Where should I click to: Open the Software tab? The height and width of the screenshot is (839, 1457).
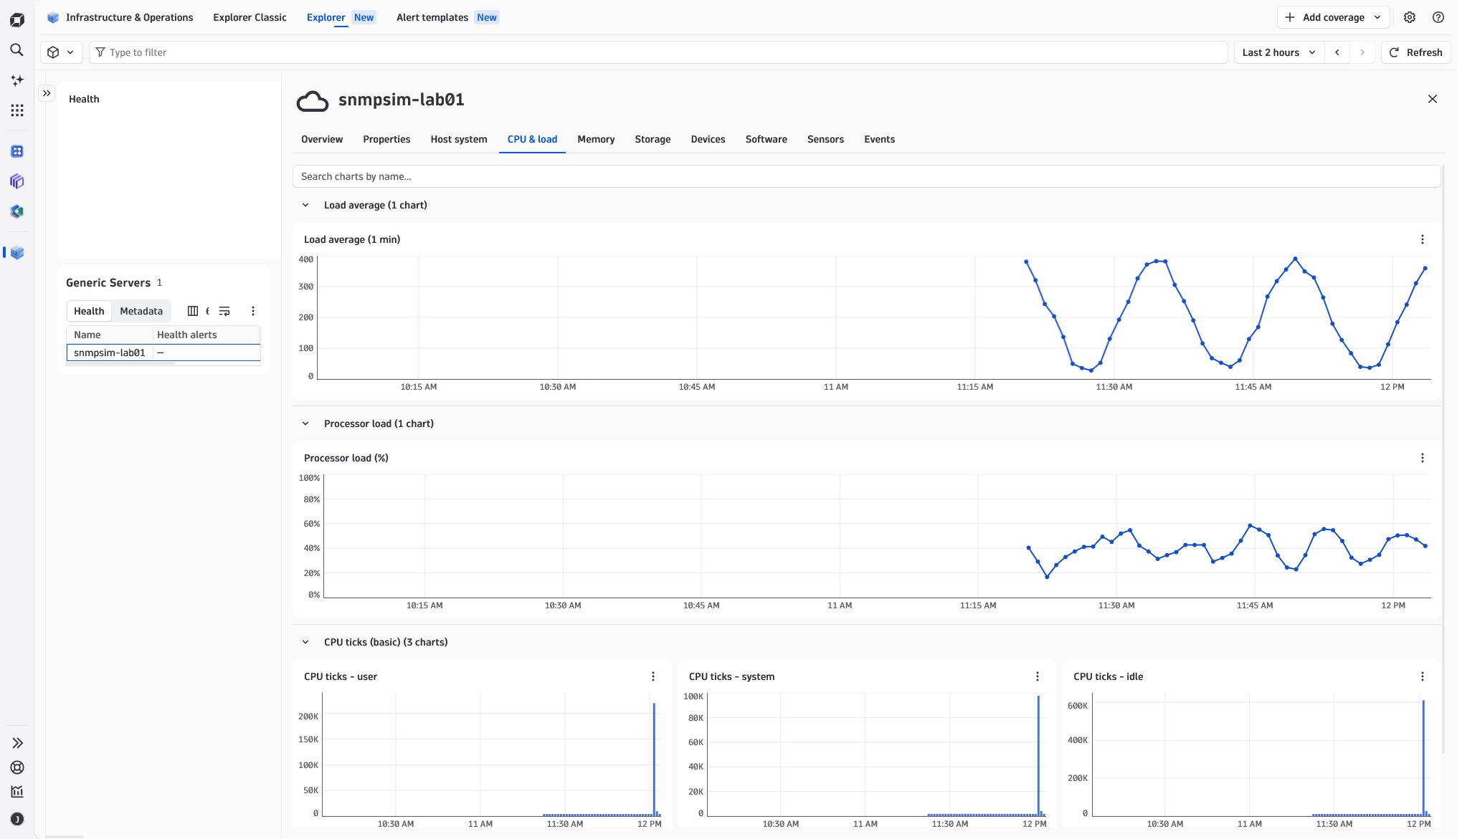(766, 139)
